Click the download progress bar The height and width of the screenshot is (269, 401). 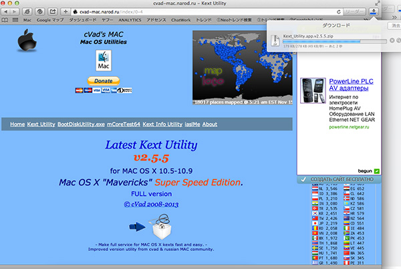(335, 41)
